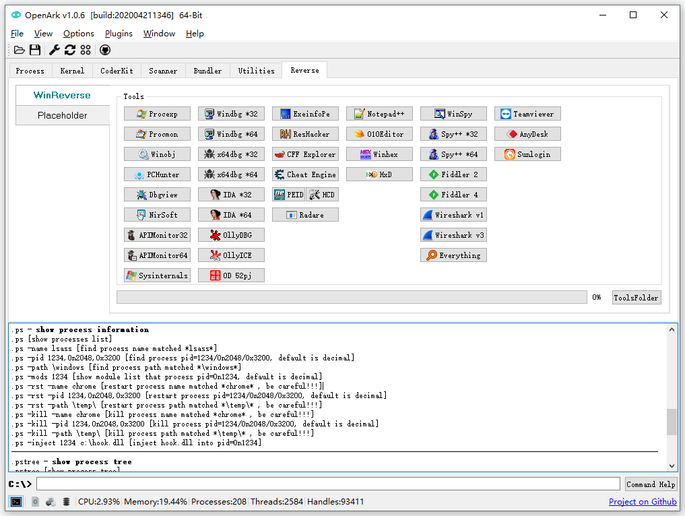Switch to the Scanner tab

pos(163,71)
